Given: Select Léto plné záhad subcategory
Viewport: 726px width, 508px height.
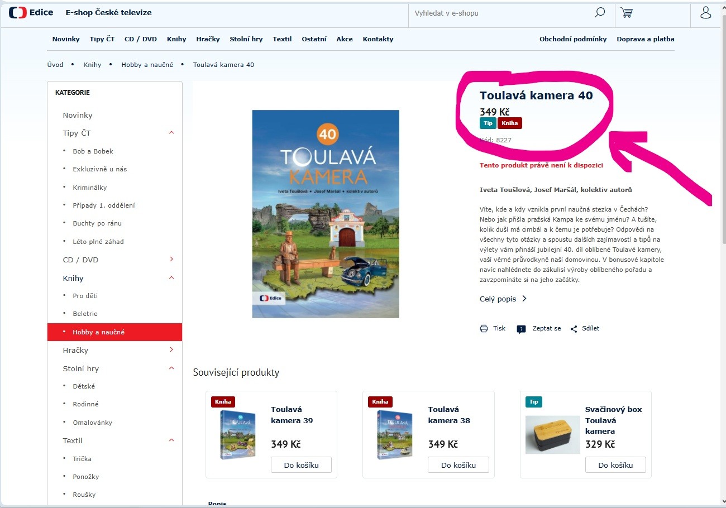Looking at the screenshot, I should 98,242.
